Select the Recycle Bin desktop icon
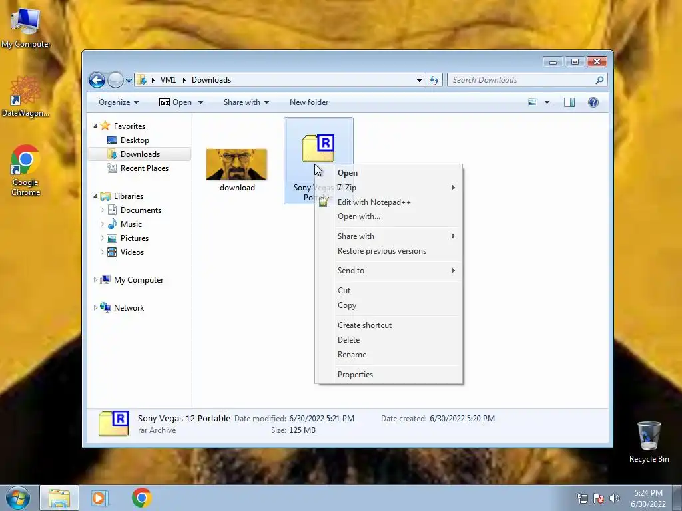 pos(649,442)
